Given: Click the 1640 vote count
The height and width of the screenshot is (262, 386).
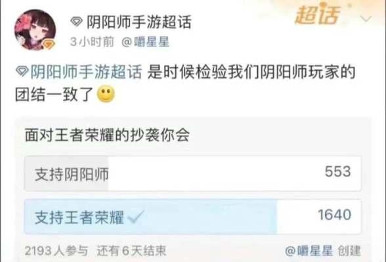Looking at the screenshot, I should [335, 215].
